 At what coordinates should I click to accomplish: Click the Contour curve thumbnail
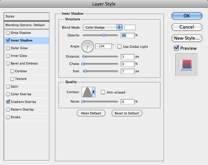pos(87,92)
